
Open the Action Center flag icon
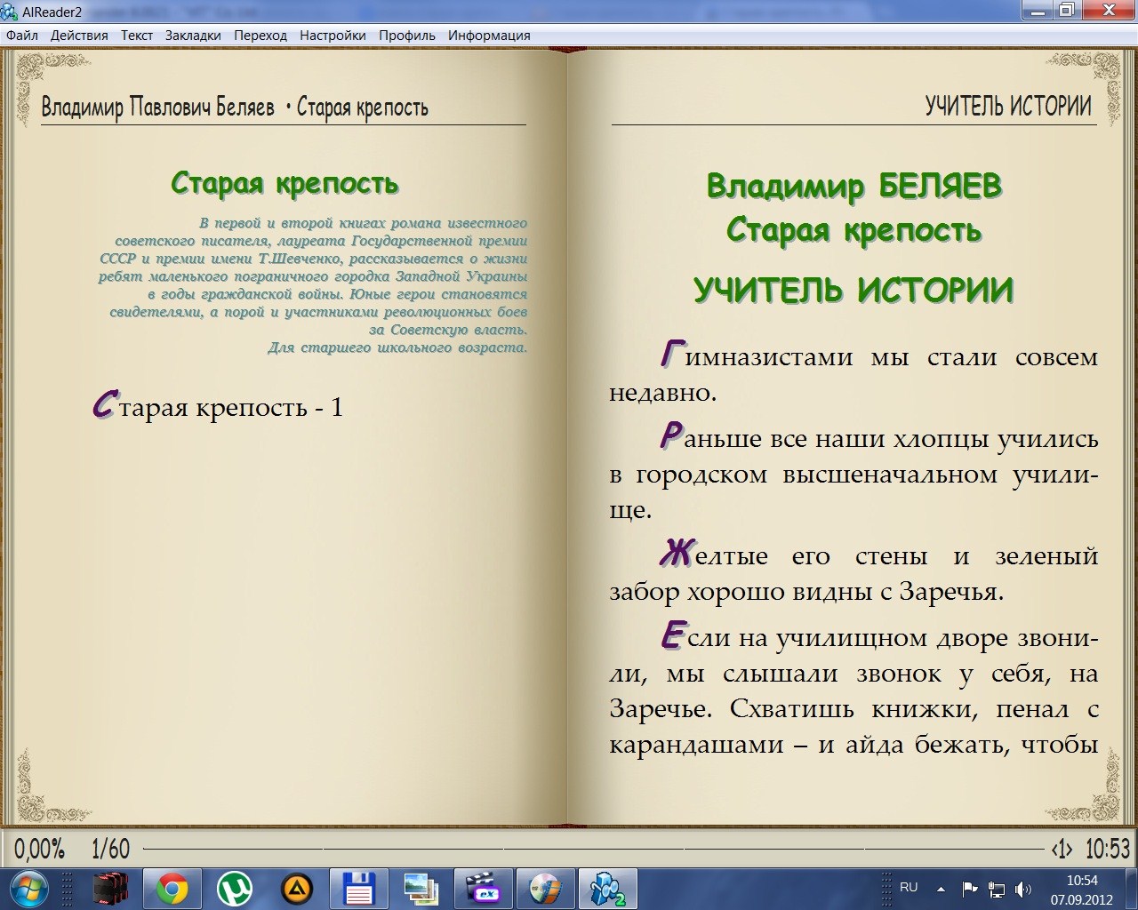pyautogui.click(x=970, y=888)
